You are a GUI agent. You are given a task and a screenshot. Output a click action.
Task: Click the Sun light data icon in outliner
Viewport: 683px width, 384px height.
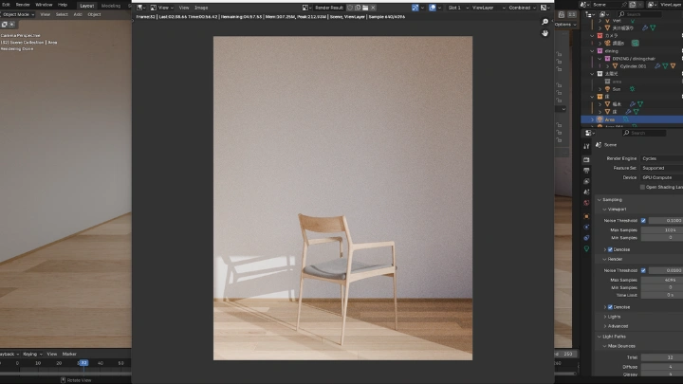[632, 89]
